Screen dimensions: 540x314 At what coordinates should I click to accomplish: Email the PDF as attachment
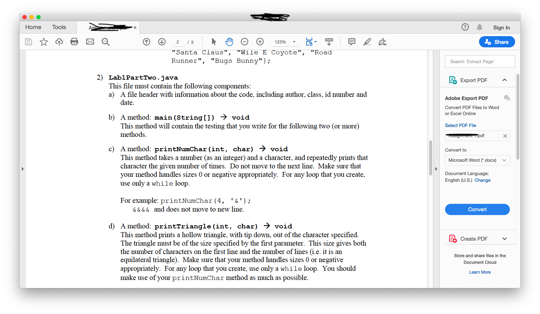[x=90, y=41]
